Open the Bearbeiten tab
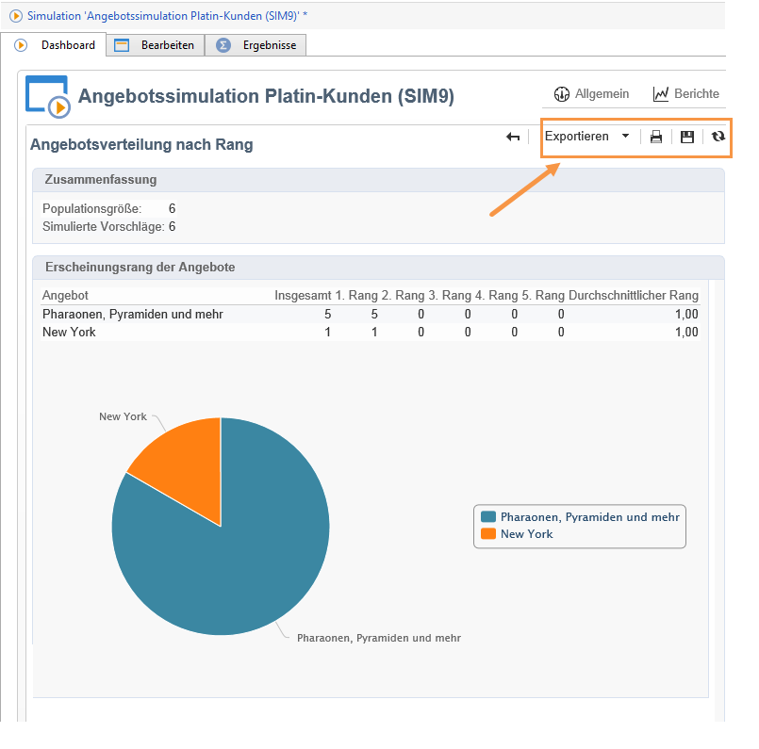Screen dimensions: 759x749 (156, 45)
